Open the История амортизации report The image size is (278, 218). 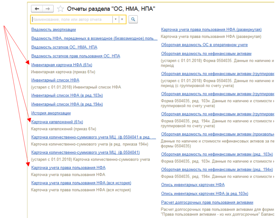click(x=51, y=113)
